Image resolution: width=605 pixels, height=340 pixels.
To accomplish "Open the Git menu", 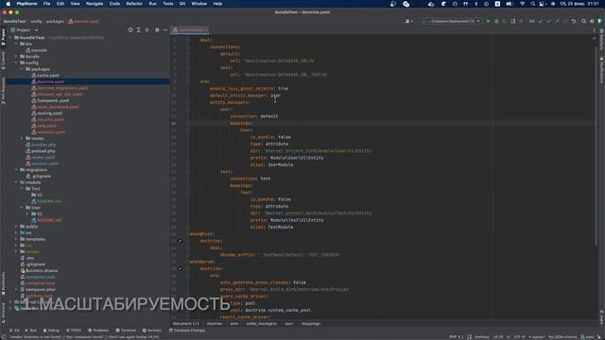I will coord(182,4).
